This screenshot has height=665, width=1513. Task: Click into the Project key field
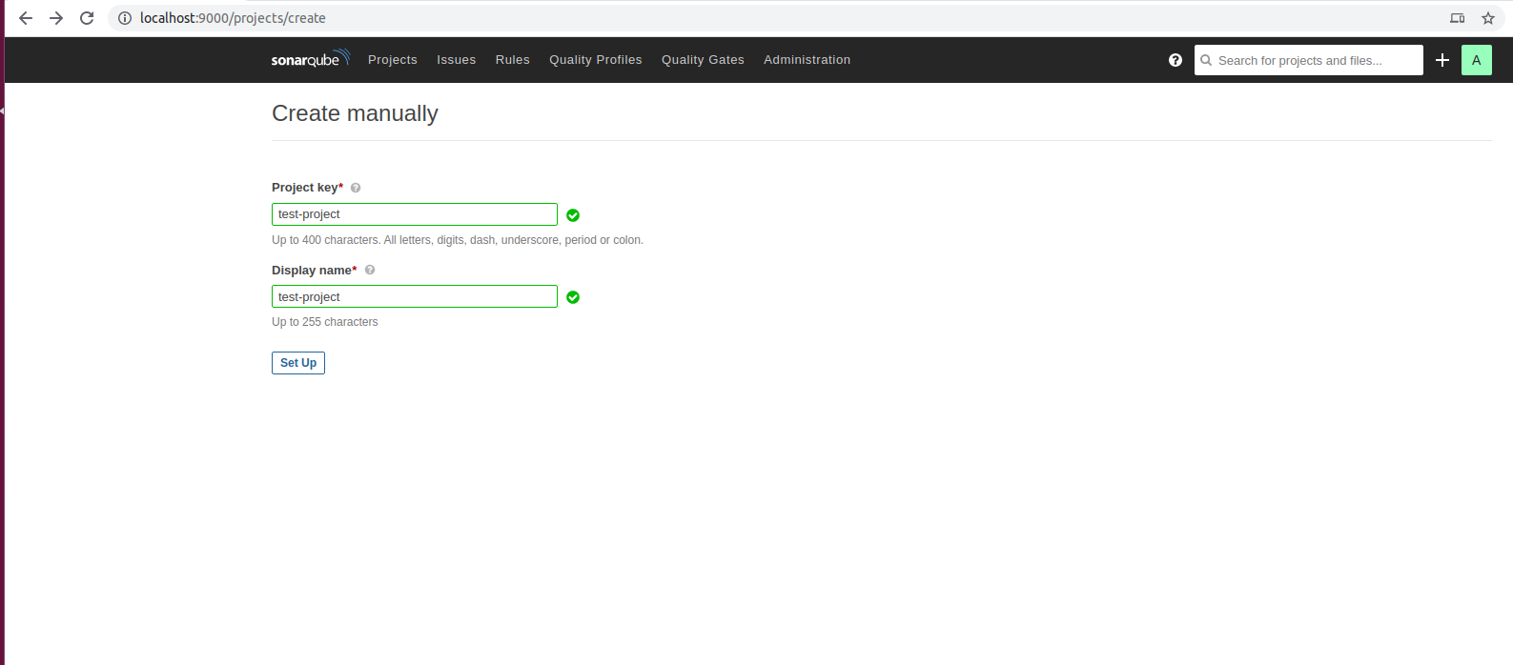click(415, 214)
